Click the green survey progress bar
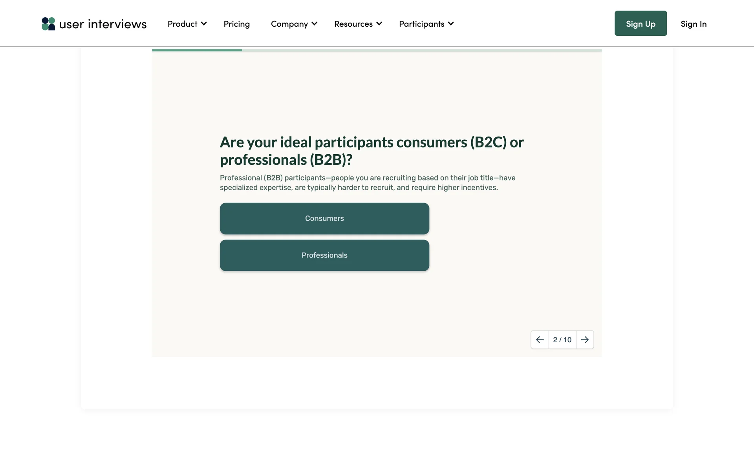The width and height of the screenshot is (754, 471). [197, 50]
